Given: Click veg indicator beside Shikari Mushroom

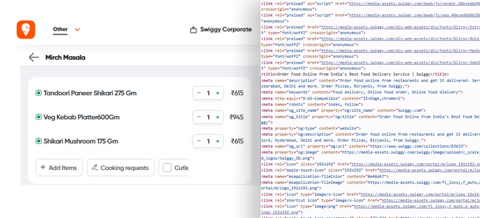Looking at the screenshot, I should [x=38, y=141].
